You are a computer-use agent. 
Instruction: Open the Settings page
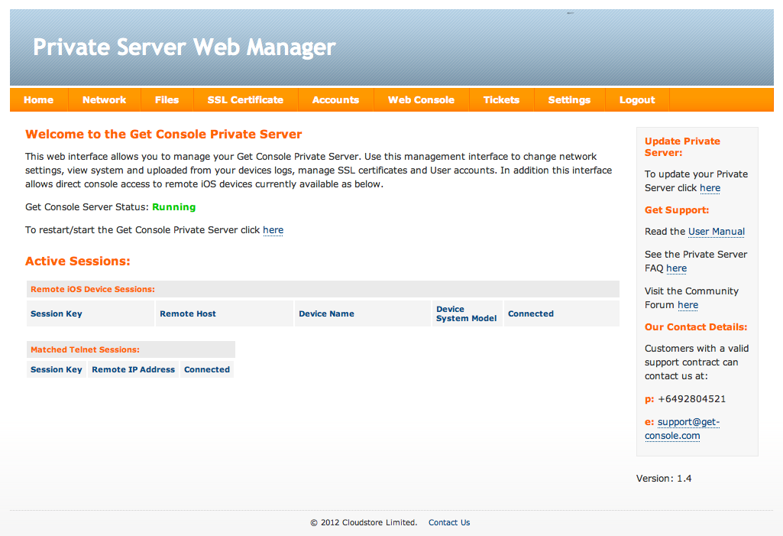tap(569, 99)
